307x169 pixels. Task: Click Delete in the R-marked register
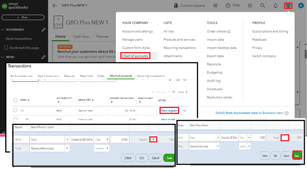(128, 158)
